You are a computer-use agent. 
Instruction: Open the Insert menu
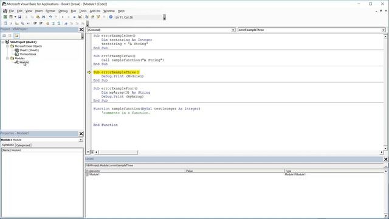[39, 11]
